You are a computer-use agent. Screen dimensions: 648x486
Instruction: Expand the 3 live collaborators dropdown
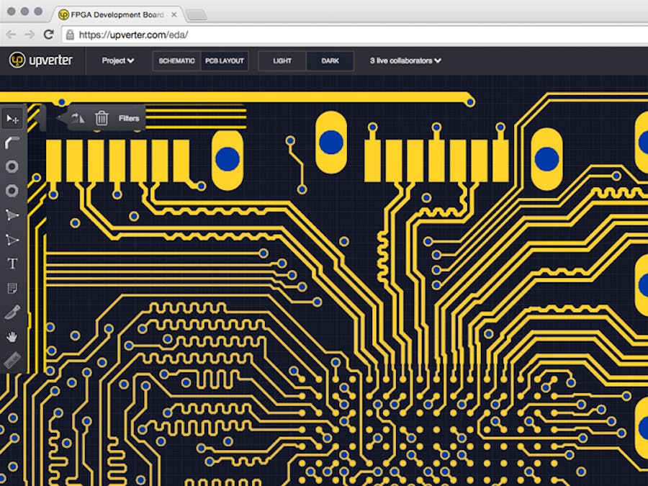[405, 60]
